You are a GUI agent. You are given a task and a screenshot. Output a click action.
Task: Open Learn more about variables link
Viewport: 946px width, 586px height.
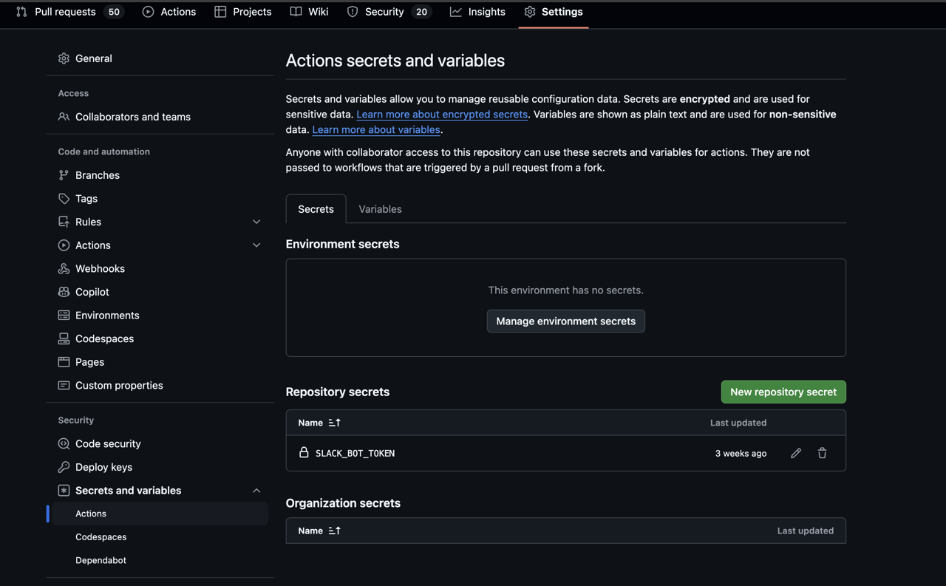pos(376,130)
